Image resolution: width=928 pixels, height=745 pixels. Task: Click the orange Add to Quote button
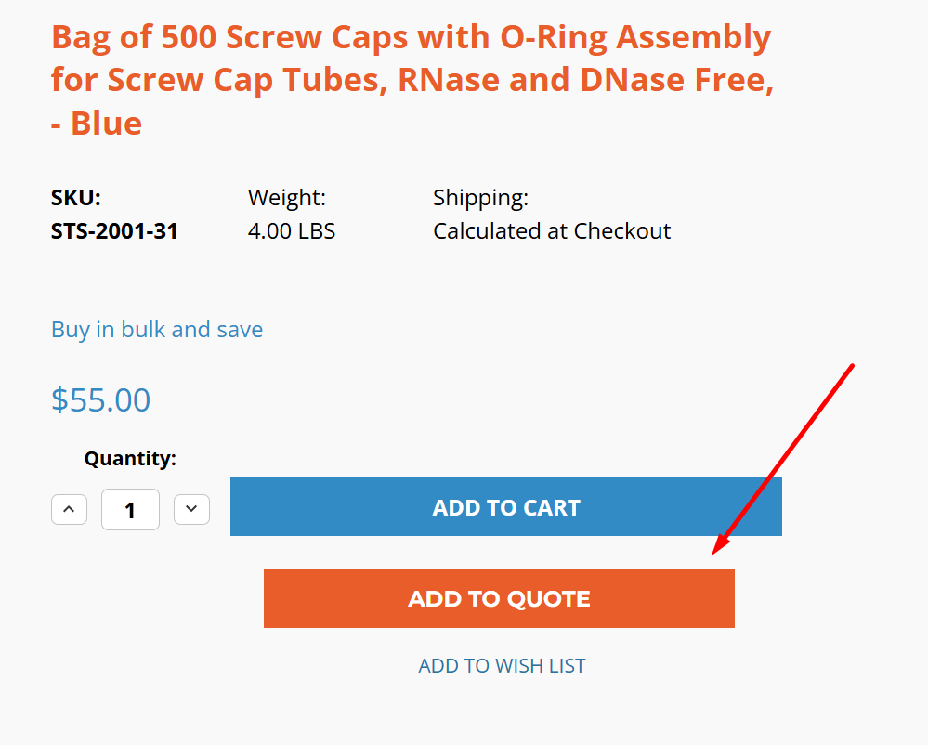click(x=499, y=599)
